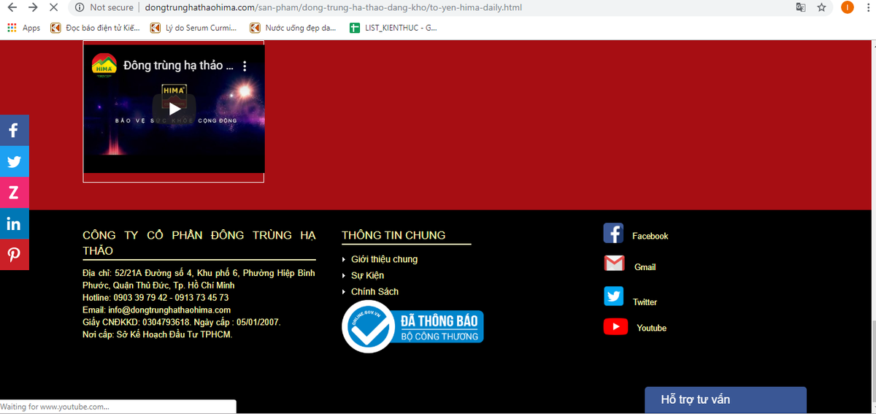The height and width of the screenshot is (414, 876).
Task: Open Apps in the bookmarks bar
Action: 23,28
